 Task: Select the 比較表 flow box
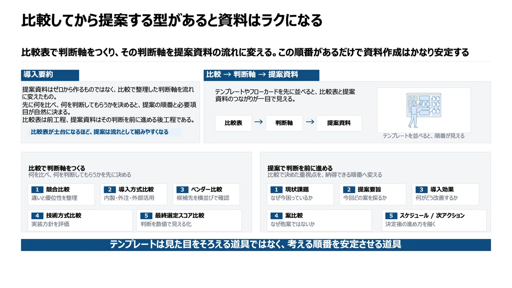point(233,123)
